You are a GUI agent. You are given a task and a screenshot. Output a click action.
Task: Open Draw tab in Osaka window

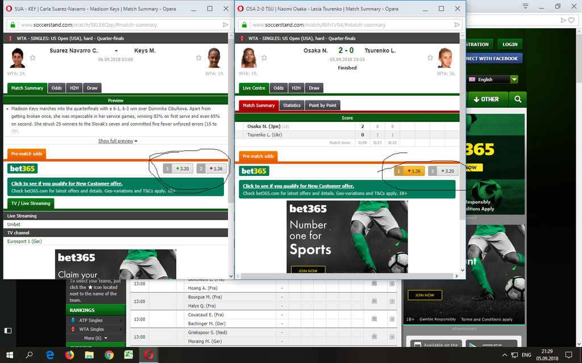click(x=314, y=88)
